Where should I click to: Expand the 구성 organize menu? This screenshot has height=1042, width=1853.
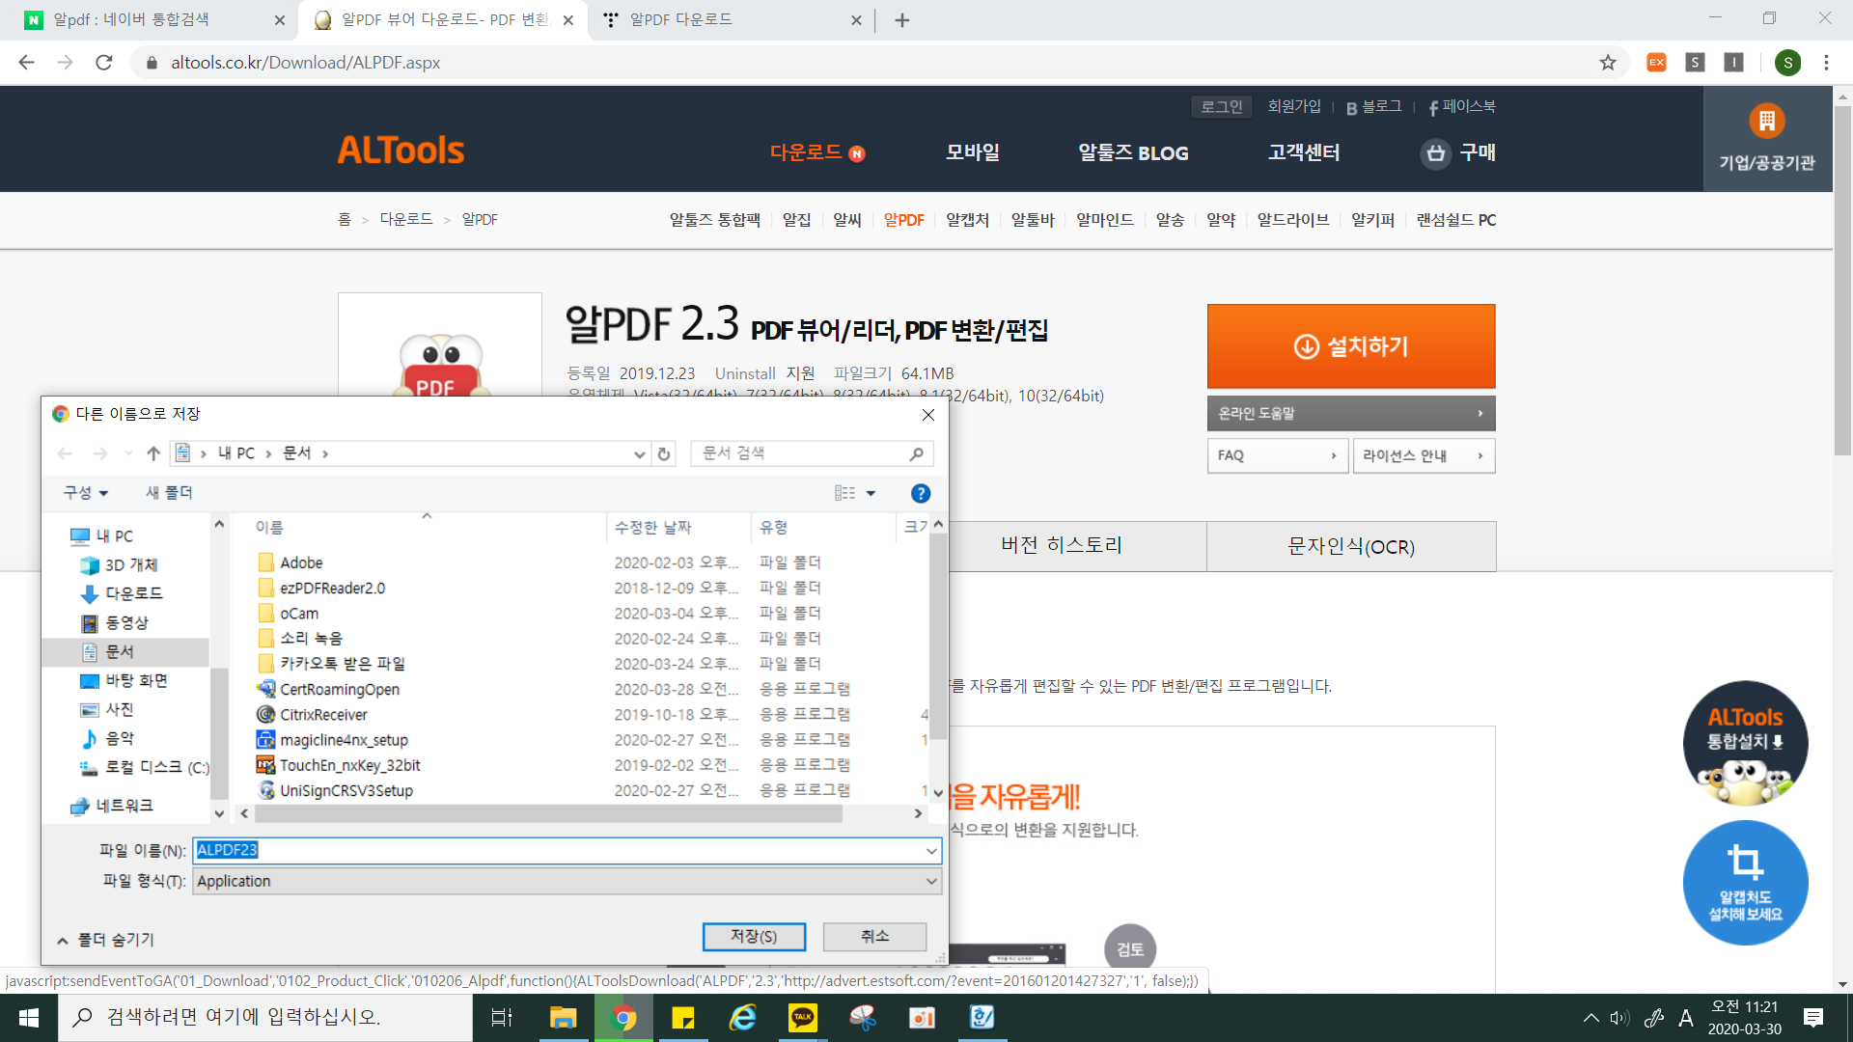pos(85,493)
